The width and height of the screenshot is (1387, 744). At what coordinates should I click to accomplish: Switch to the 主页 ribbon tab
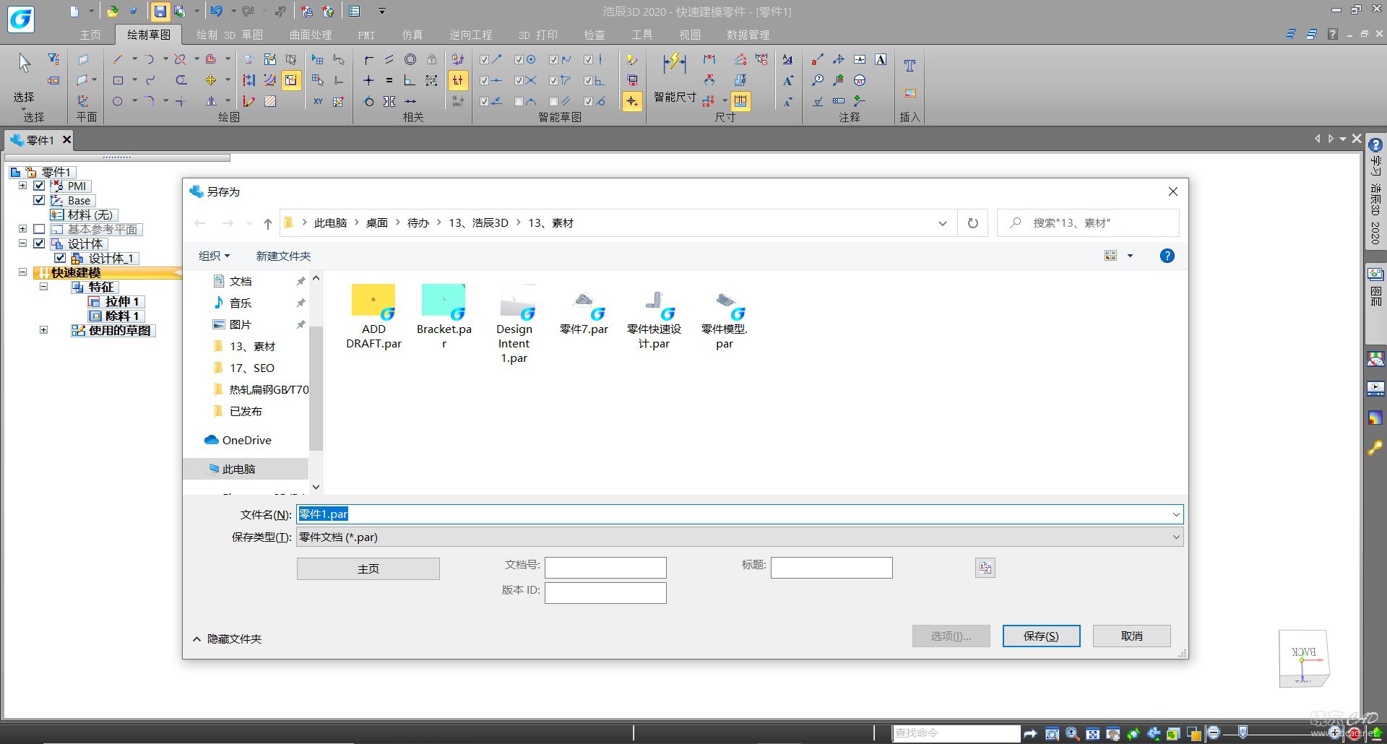90,35
